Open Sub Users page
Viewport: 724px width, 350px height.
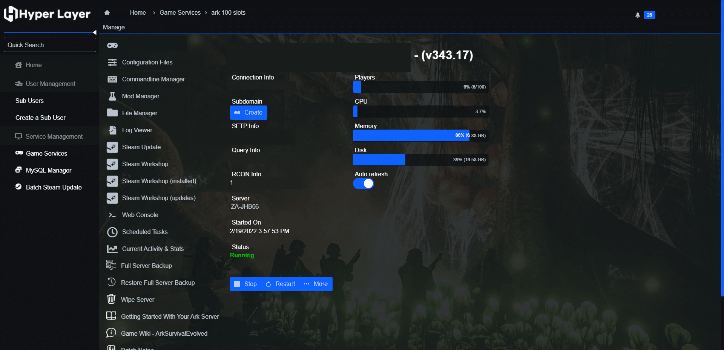click(x=29, y=101)
